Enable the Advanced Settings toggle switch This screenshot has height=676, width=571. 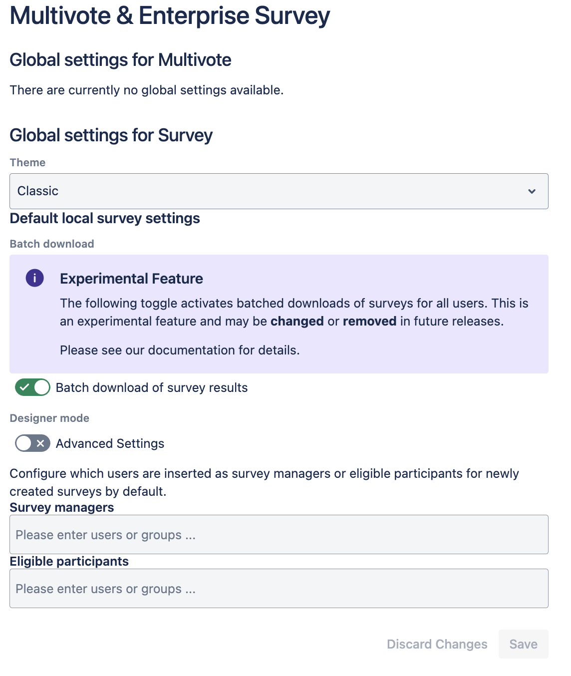pos(32,443)
